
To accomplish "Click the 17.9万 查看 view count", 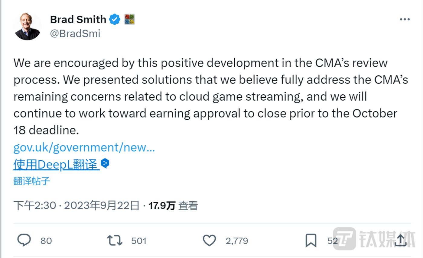I will pos(173,206).
